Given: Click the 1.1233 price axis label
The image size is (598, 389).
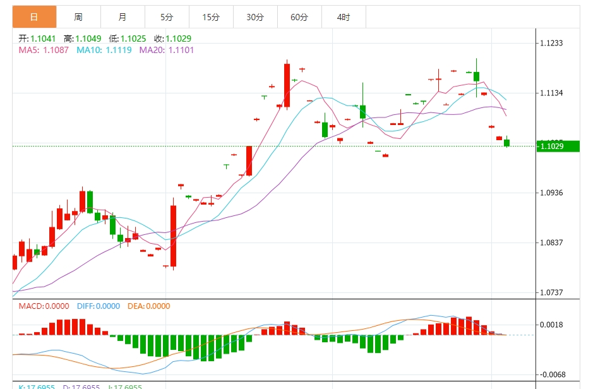Looking at the screenshot, I should [551, 43].
